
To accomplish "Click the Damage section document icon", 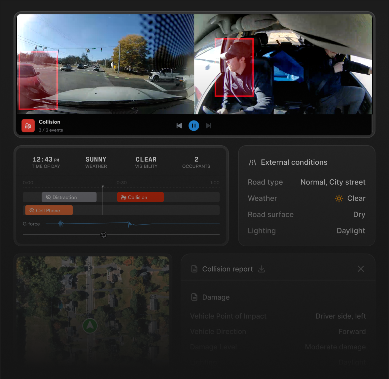I will [194, 297].
